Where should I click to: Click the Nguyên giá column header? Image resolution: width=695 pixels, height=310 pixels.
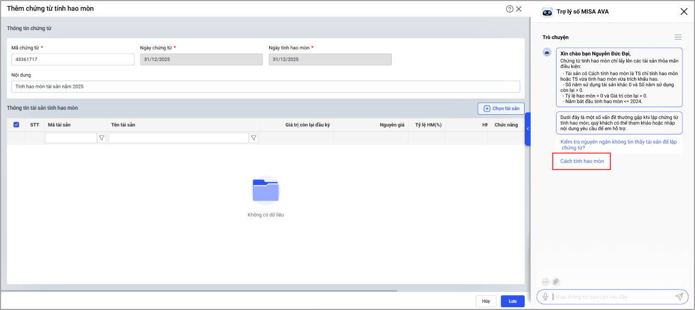392,125
